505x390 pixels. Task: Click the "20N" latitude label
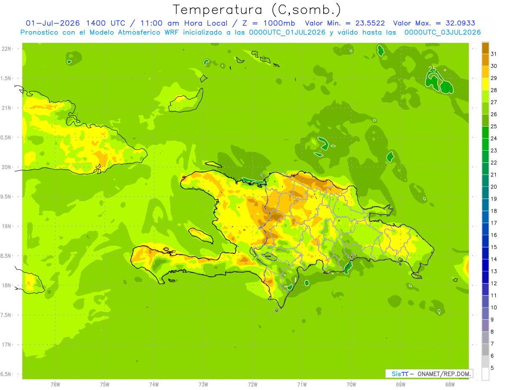(x=6, y=167)
